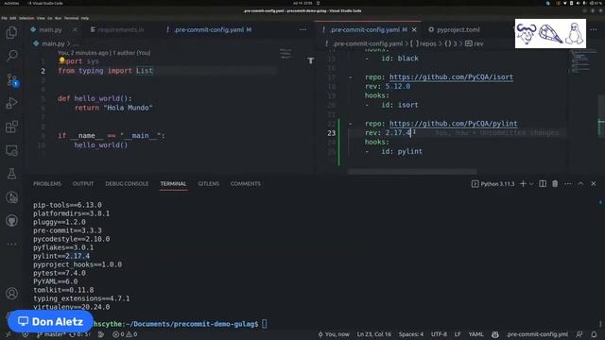
Task: Select language mode YAML
Action: point(475,334)
